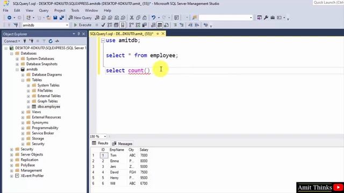Click the Cut scissors icon

pyautogui.click(x=132, y=18)
